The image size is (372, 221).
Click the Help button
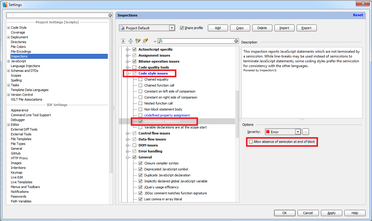[355, 213]
